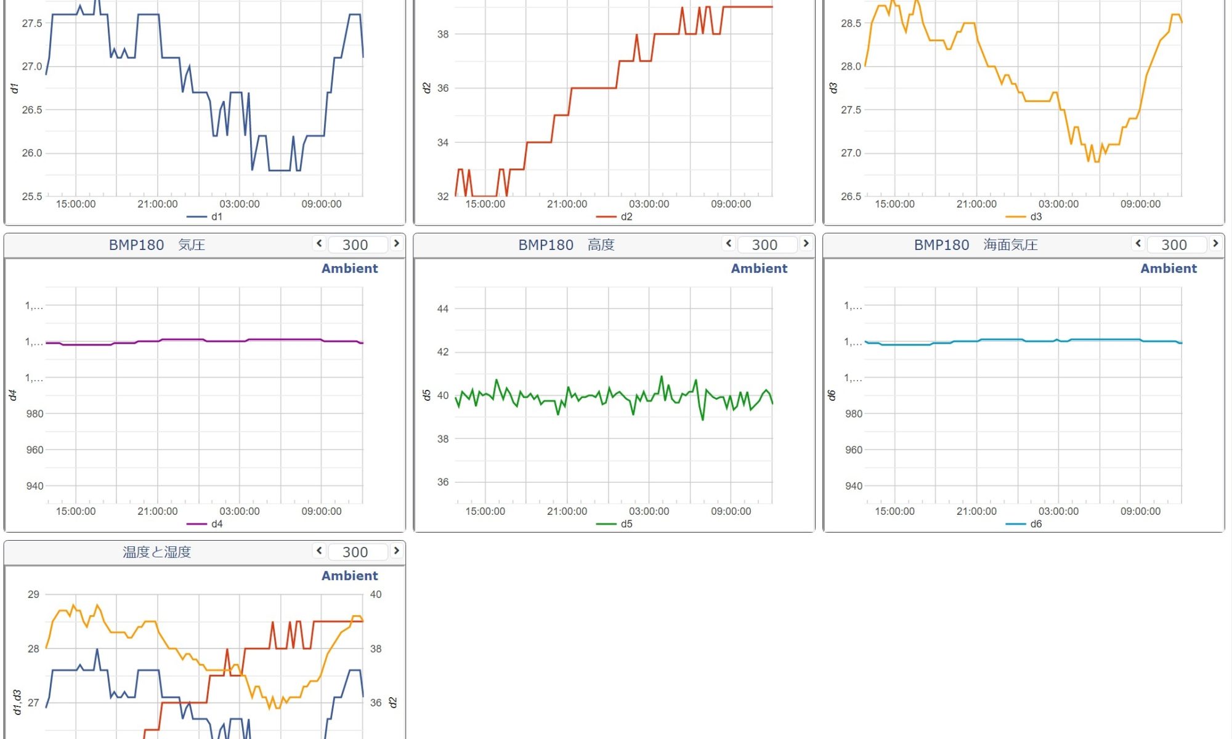Open Ambient link in 温度と湿度 chart
This screenshot has width=1232, height=739.
[x=349, y=576]
